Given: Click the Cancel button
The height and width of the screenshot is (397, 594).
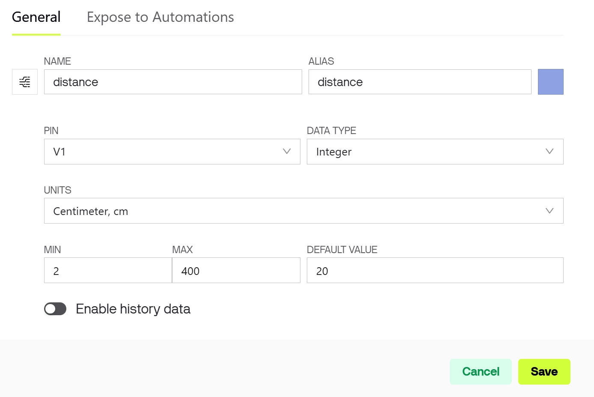Looking at the screenshot, I should (x=481, y=371).
